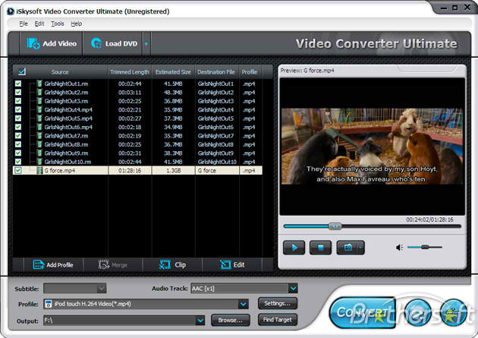
Task: Click the round star-figure icon button
Action: (453, 313)
